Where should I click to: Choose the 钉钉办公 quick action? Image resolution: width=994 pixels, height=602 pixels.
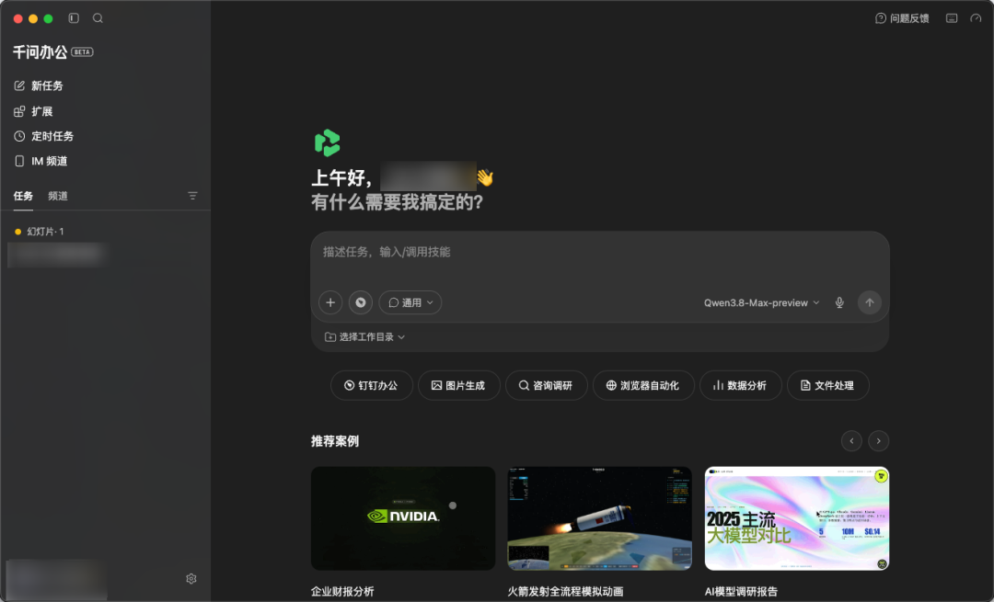click(x=372, y=385)
